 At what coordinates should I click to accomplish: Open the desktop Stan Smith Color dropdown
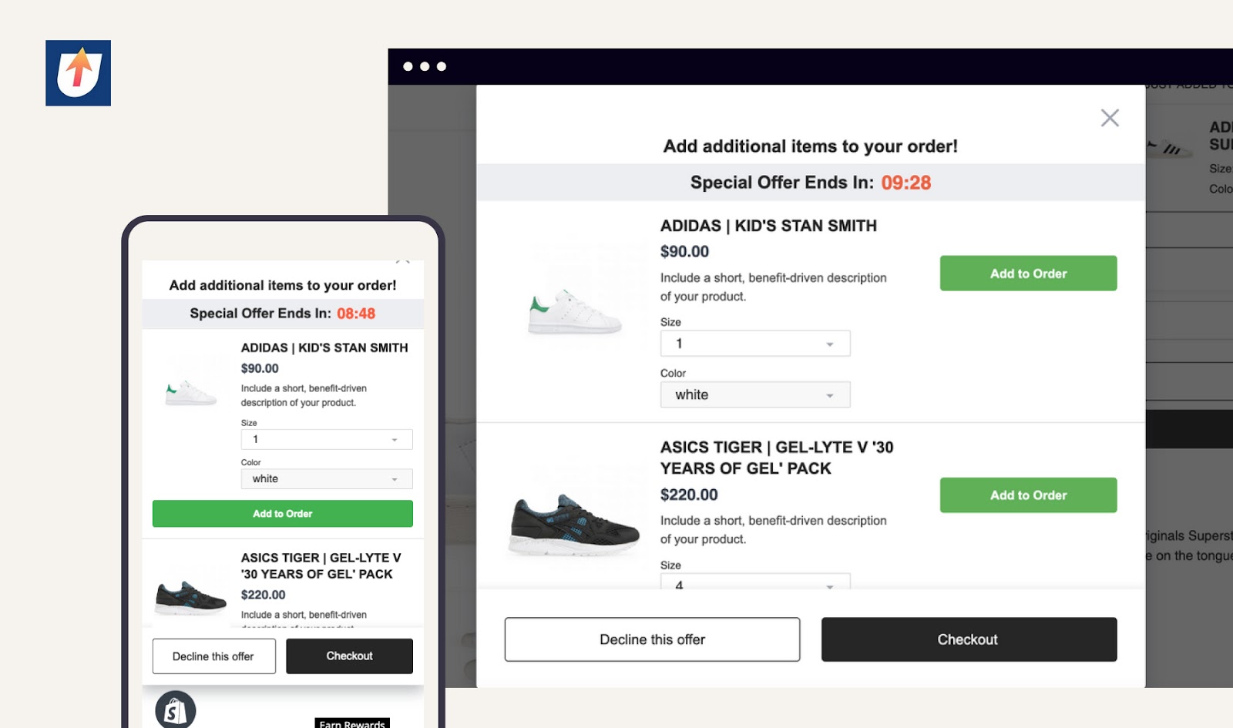754,394
